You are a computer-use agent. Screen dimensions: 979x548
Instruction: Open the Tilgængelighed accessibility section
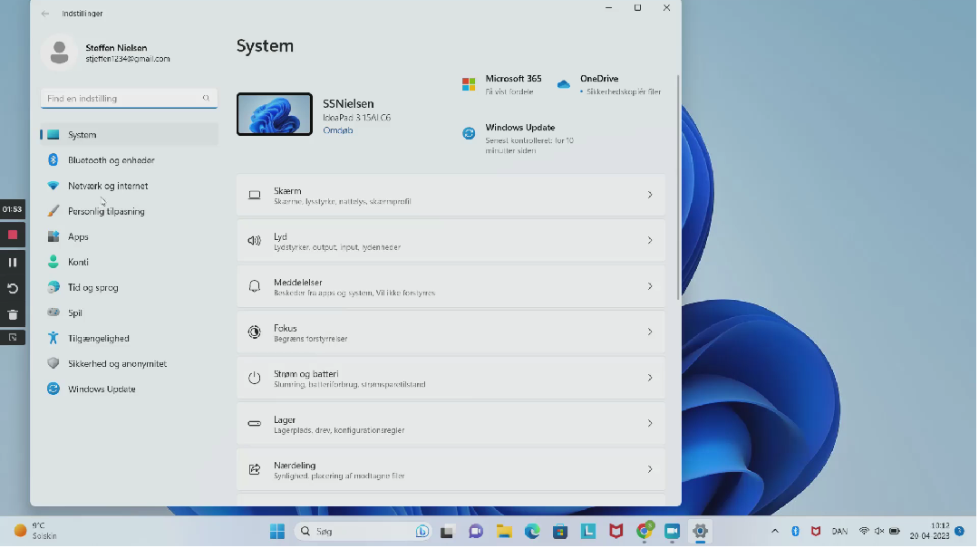click(98, 338)
